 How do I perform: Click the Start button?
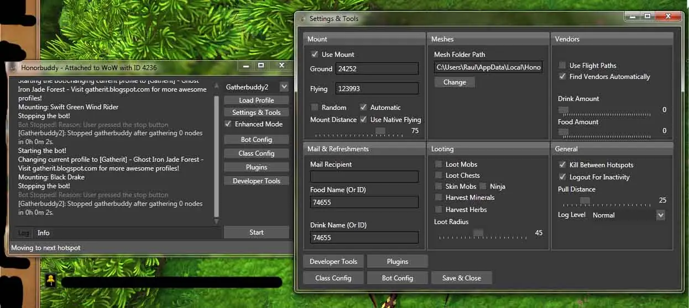tap(257, 232)
